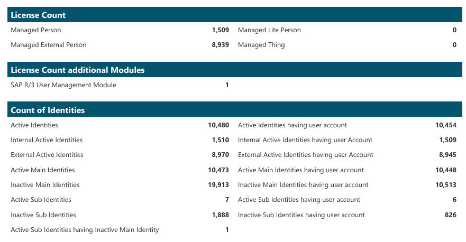This screenshot has height=242, width=466.
Task: Select Internal Active Identities row label
Action: click(47, 140)
